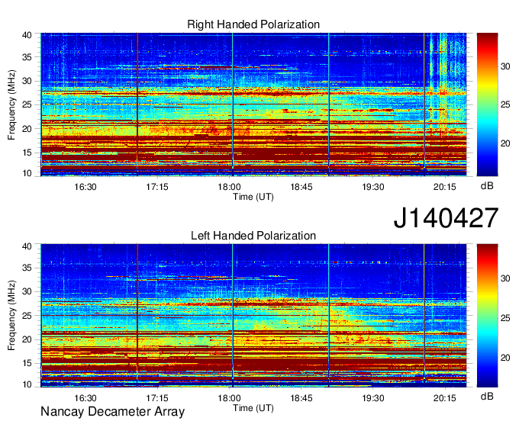Image resolution: width=519 pixels, height=421 pixels.
Task: Click 18:00 tick label under bottom plot
Action: tap(229, 398)
